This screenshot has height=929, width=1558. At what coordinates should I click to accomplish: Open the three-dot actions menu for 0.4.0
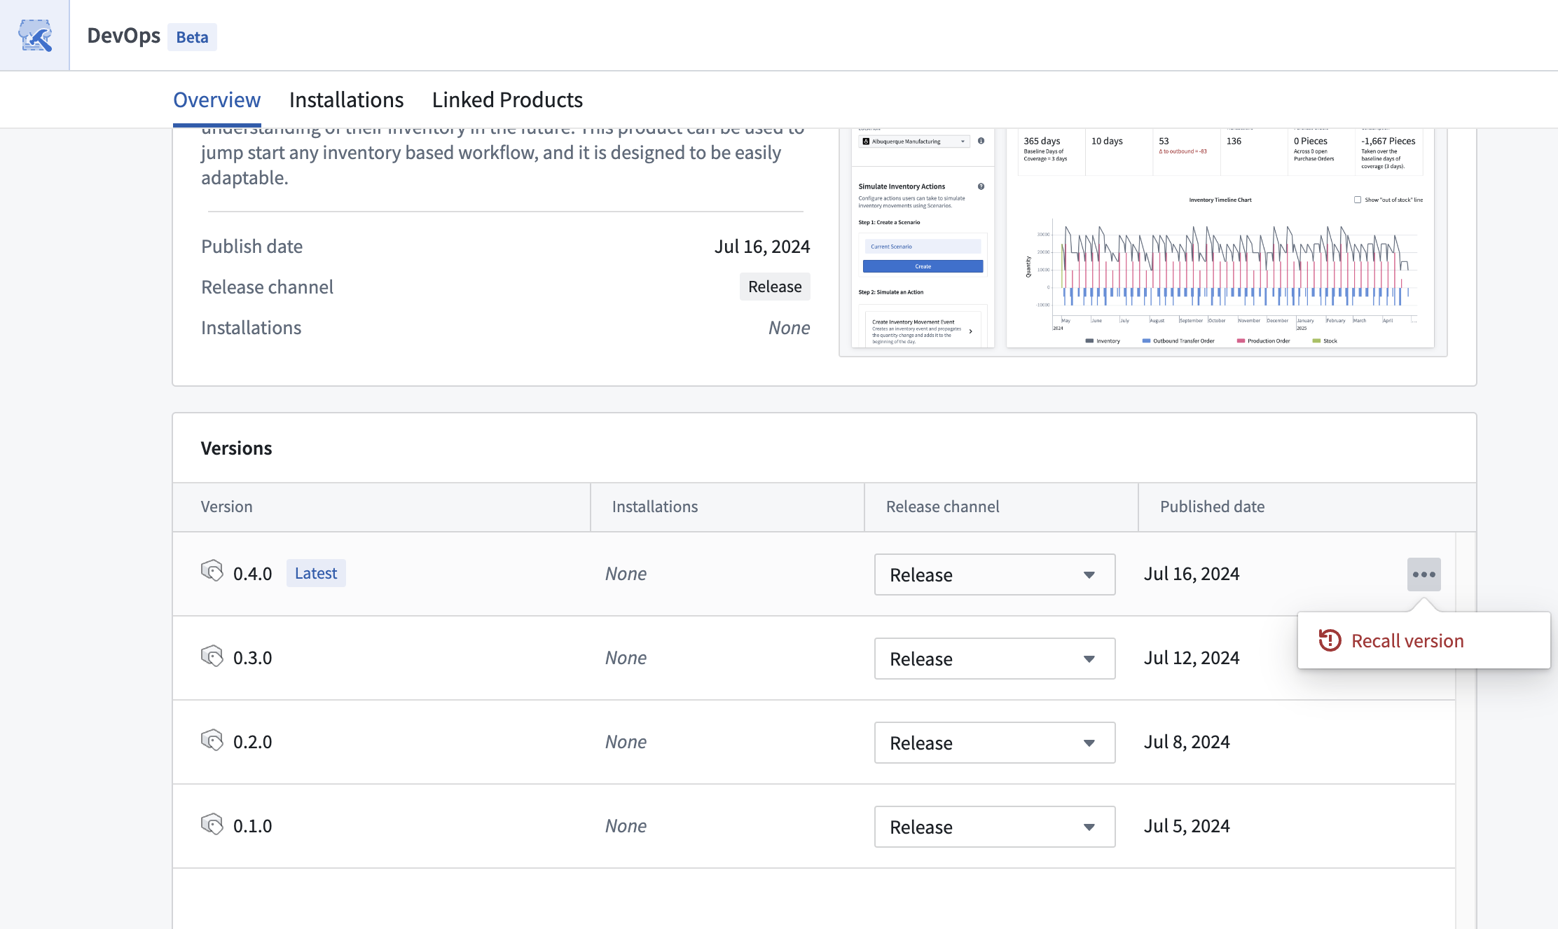click(x=1423, y=574)
